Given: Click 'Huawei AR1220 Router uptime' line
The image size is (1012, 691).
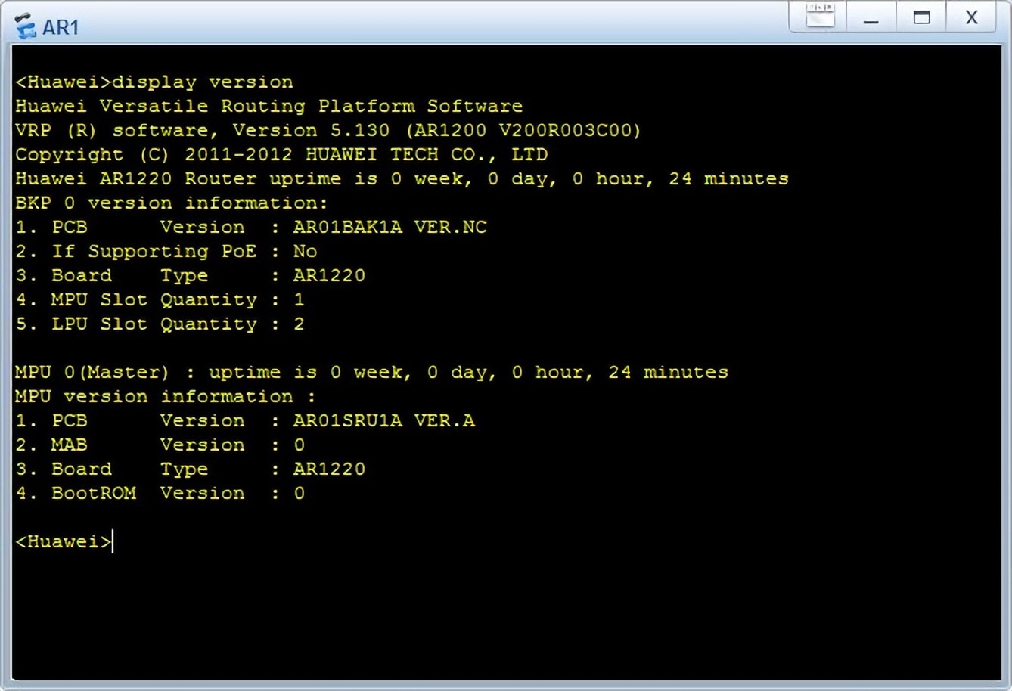Looking at the screenshot, I should (402, 178).
